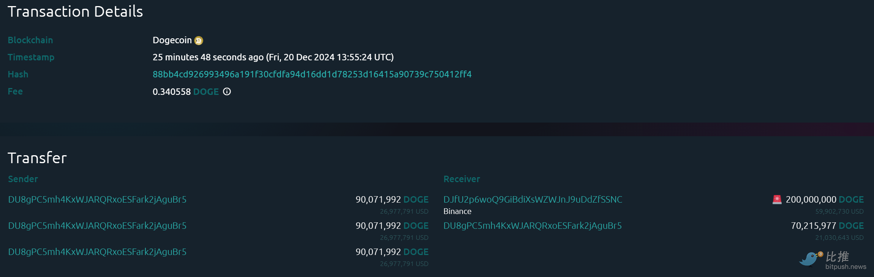
Task: Open the second sender address link
Action: [97, 226]
